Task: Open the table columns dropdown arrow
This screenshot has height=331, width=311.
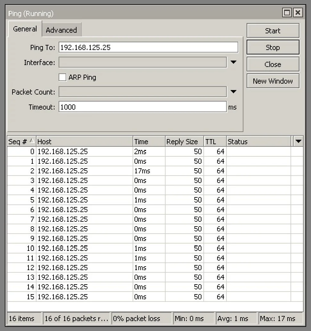Action: pos(299,142)
